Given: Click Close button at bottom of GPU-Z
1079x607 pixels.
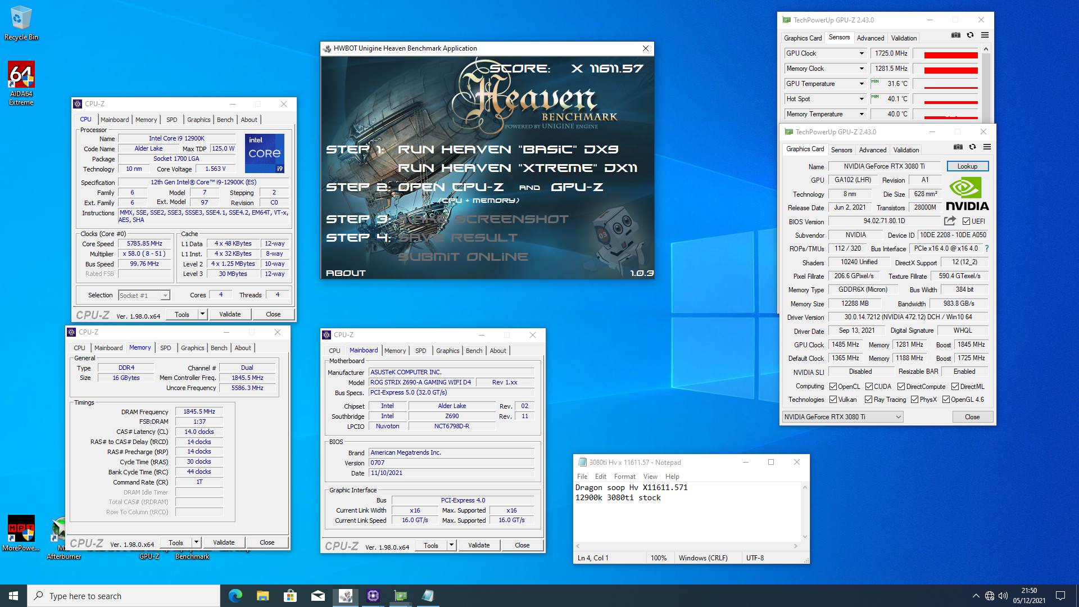Looking at the screenshot, I should [x=972, y=416].
